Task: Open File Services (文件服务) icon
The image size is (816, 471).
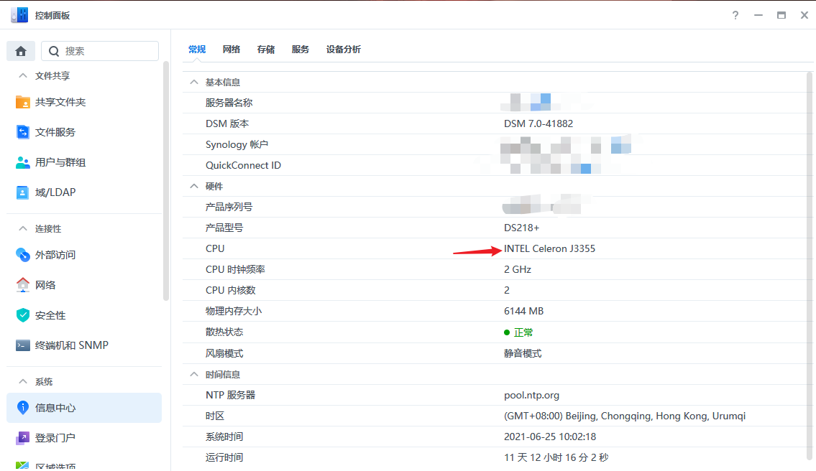Action: (x=23, y=132)
